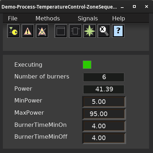Click the trend curve toolbar icon
This screenshot has width=153, height=153.
[13, 31]
